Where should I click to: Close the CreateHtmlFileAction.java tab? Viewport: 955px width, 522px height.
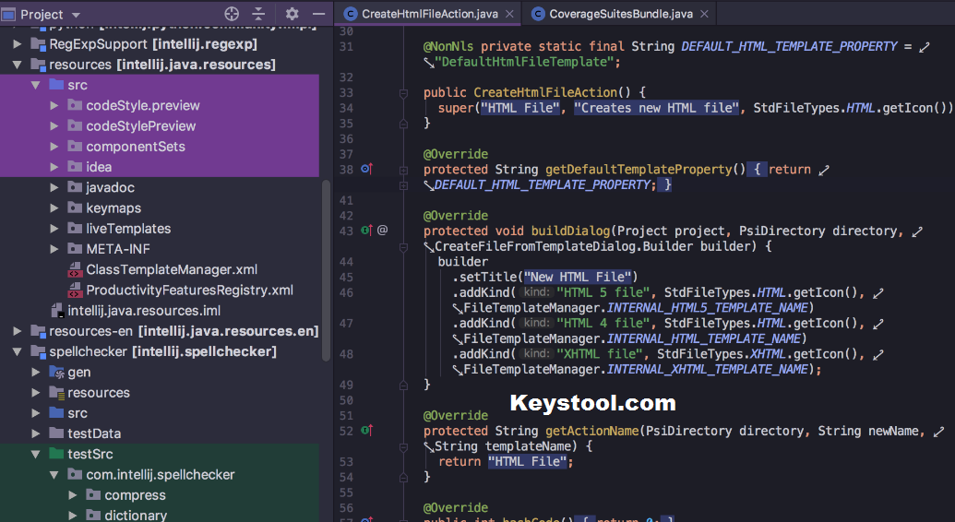click(509, 14)
